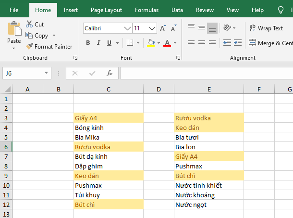293x218 pixels.
Task: Toggle Italic formatting
Action: coord(99,43)
